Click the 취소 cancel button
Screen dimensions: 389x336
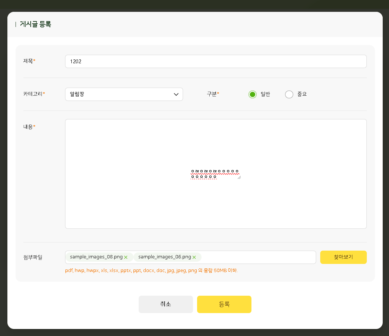coord(166,304)
